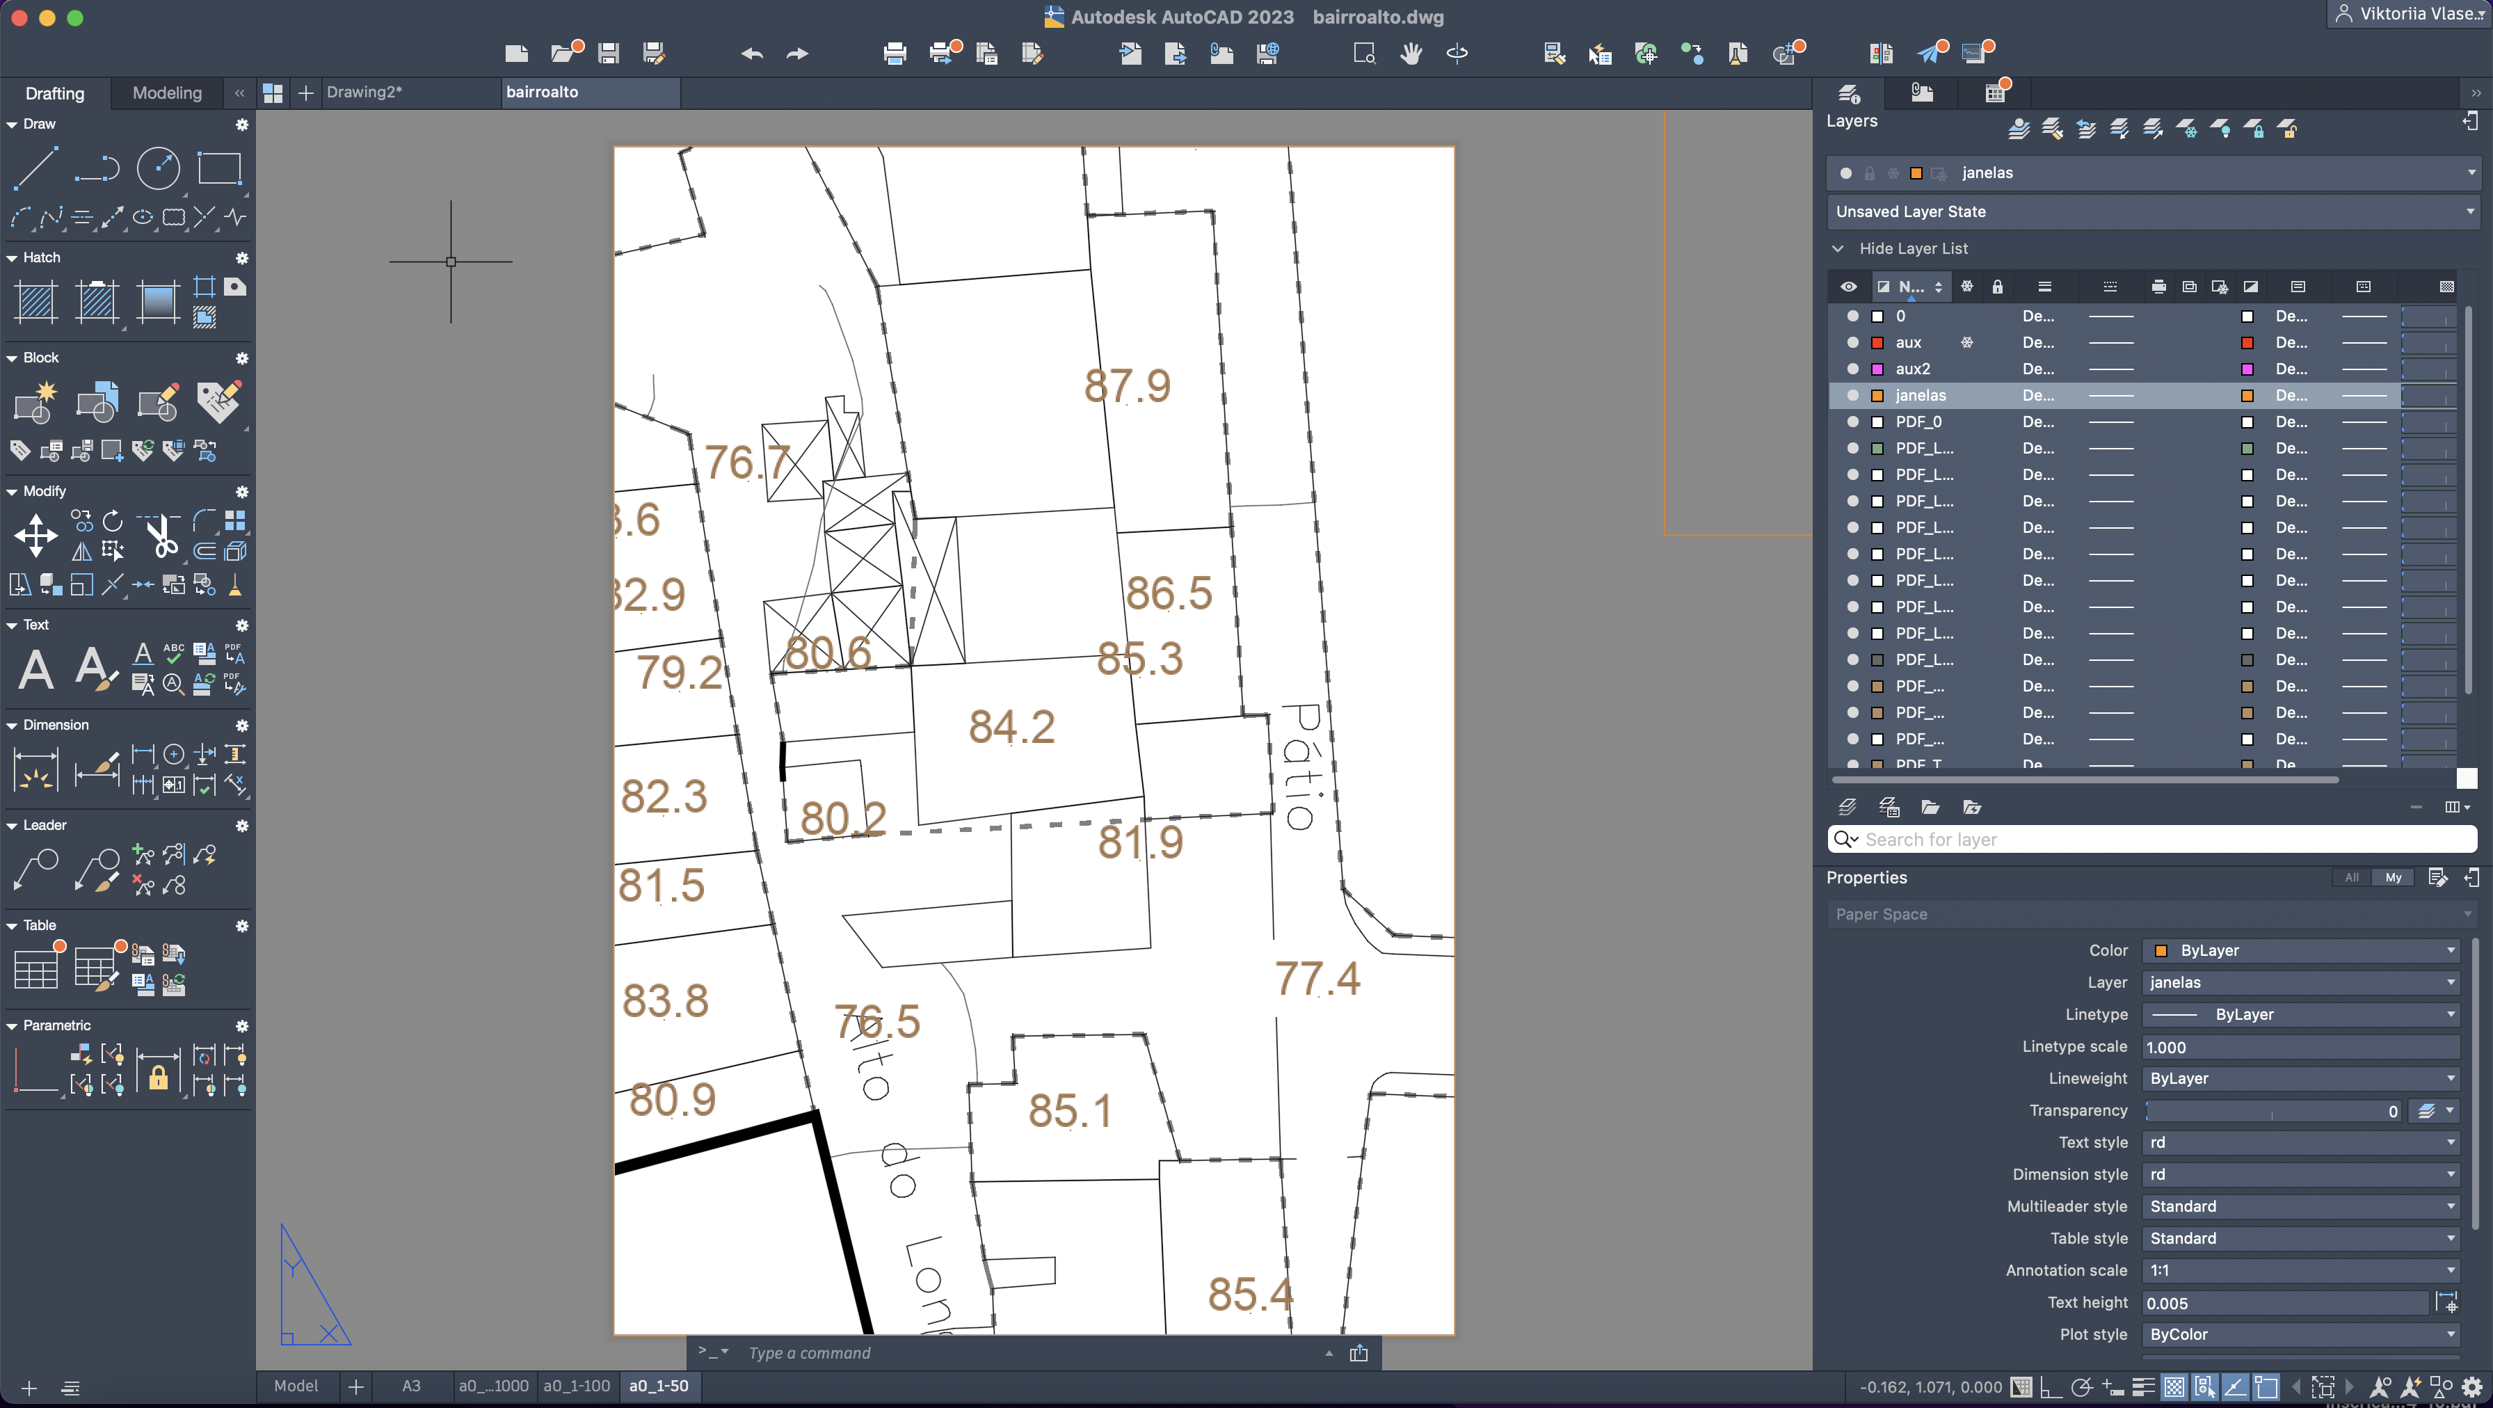Select the Trim scissors tool
2493x1408 pixels.
point(161,535)
